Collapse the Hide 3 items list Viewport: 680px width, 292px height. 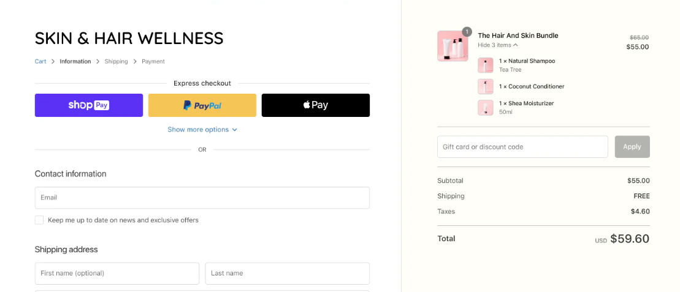coord(498,45)
